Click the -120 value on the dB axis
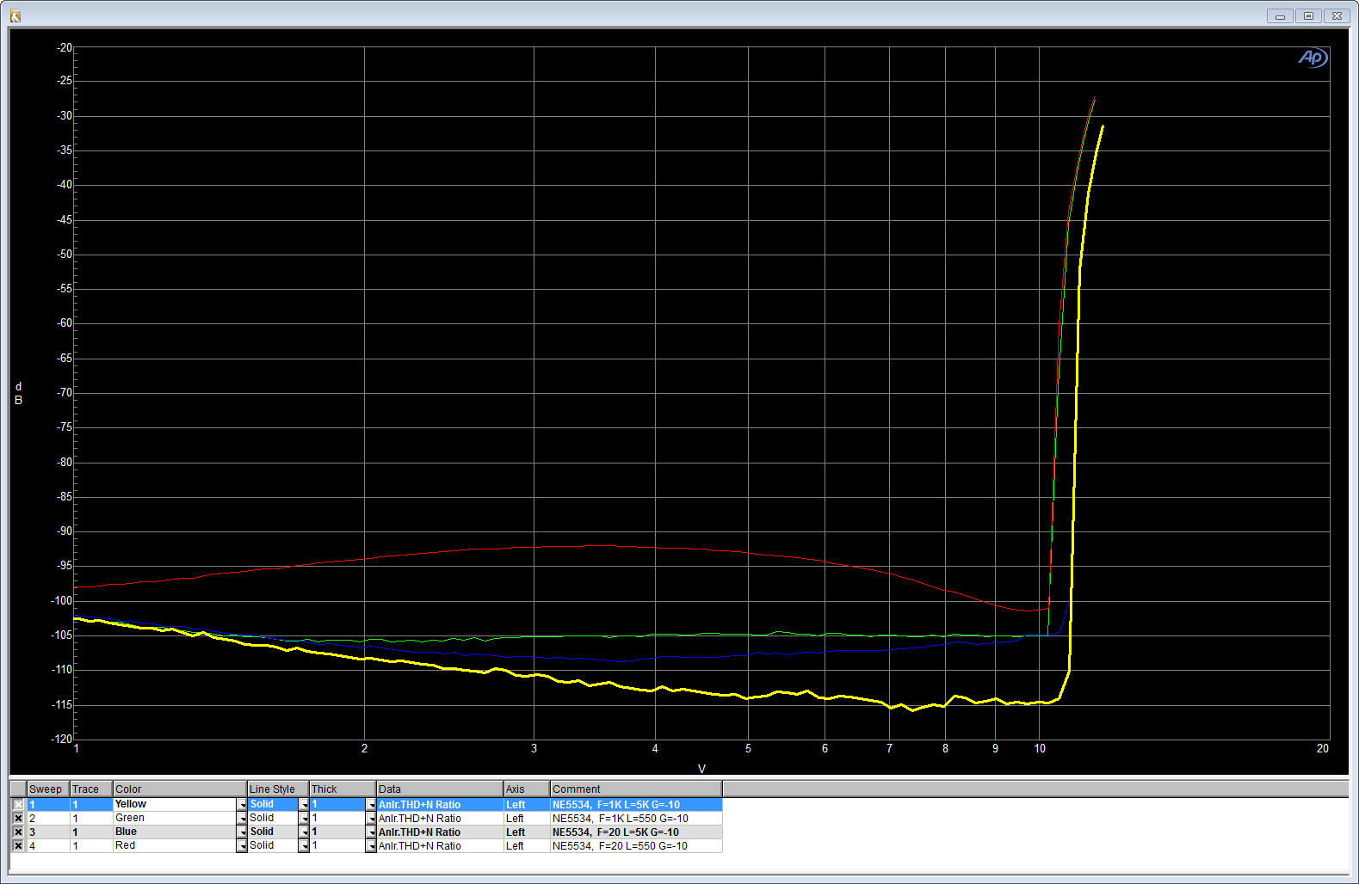 [62, 739]
